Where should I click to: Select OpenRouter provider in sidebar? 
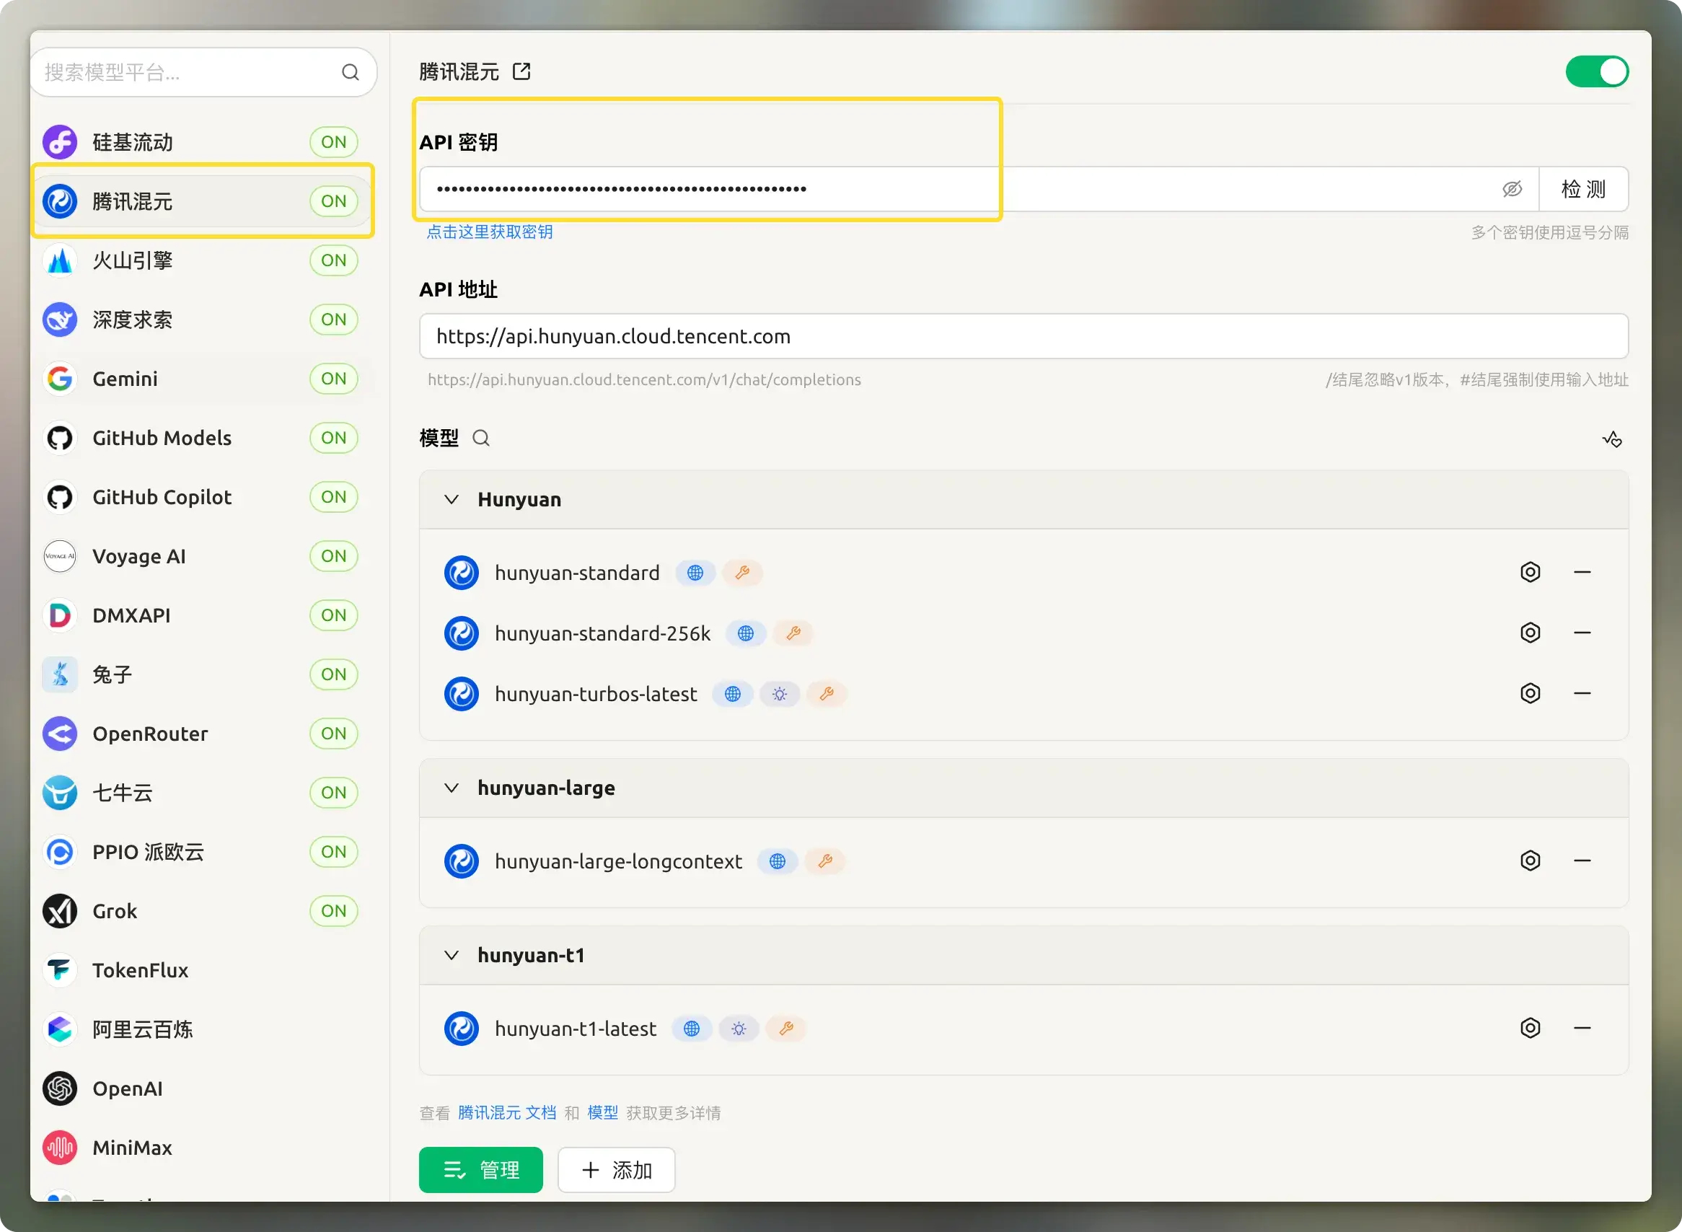click(x=150, y=734)
